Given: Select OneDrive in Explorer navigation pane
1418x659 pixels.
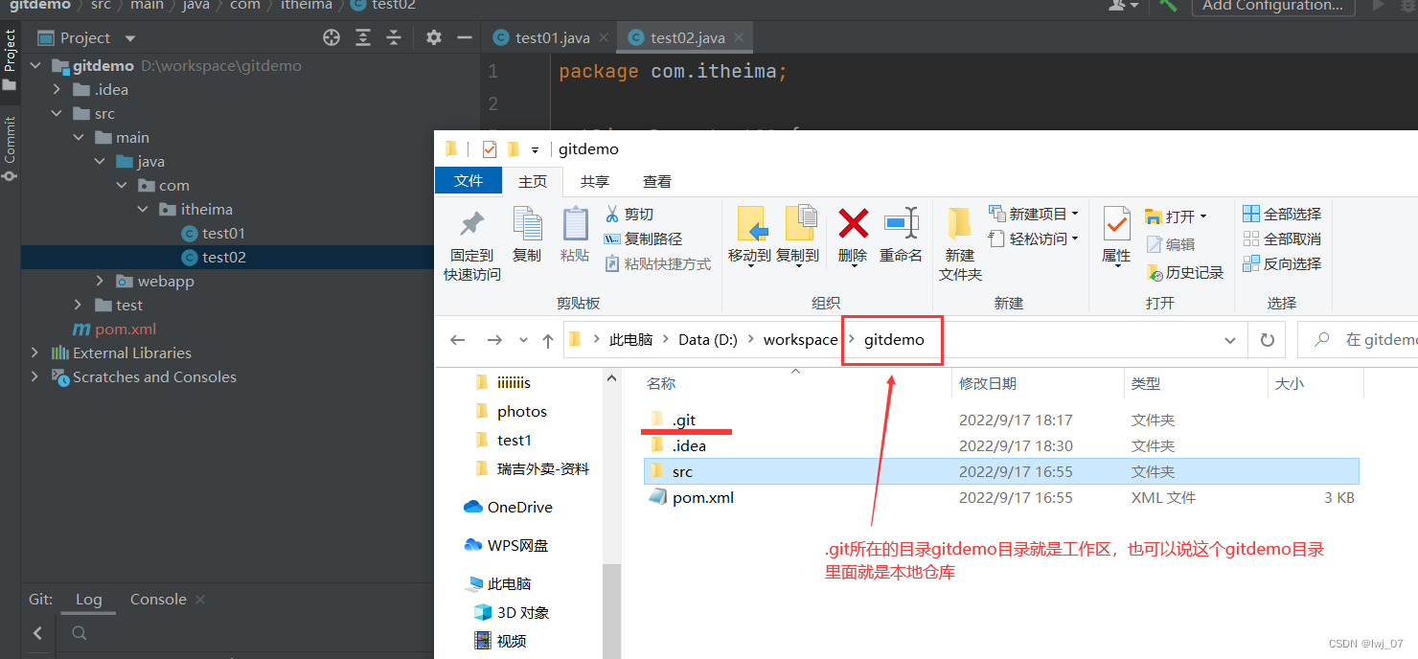Looking at the screenshot, I should [509, 508].
